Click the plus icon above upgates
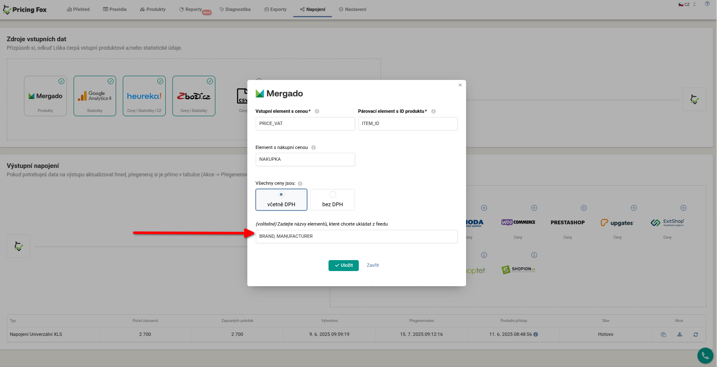The width and height of the screenshot is (718, 367). 633,208
